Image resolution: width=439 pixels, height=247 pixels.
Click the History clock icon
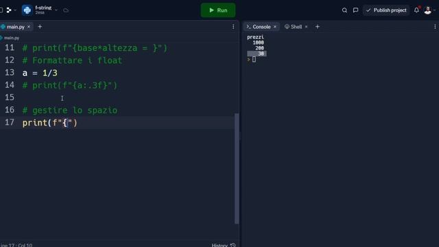[233, 245]
